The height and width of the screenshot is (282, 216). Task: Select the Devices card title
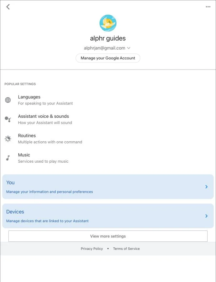(15, 212)
